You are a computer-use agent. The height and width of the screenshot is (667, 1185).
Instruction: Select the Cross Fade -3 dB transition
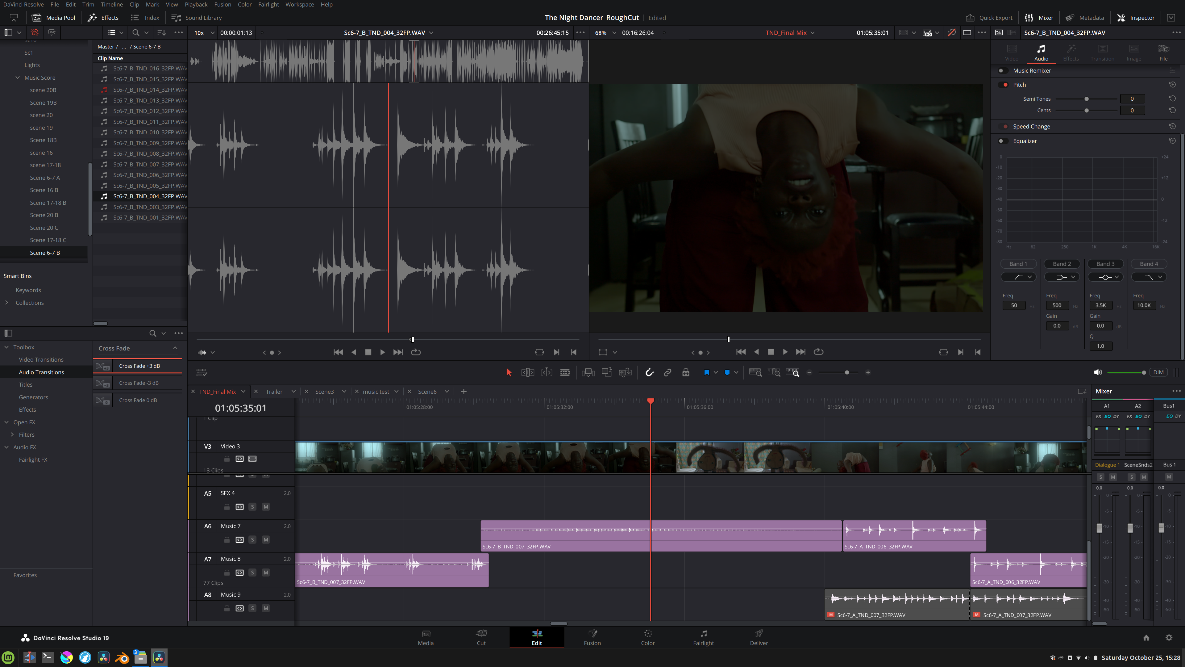[139, 383]
